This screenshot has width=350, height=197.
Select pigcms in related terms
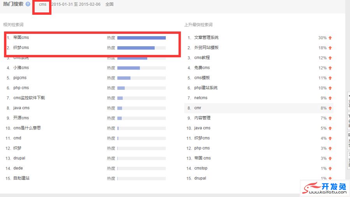pos(20,78)
